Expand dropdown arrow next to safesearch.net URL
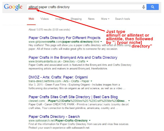This screenshot has width=164, height=131. click(x=90, y=121)
